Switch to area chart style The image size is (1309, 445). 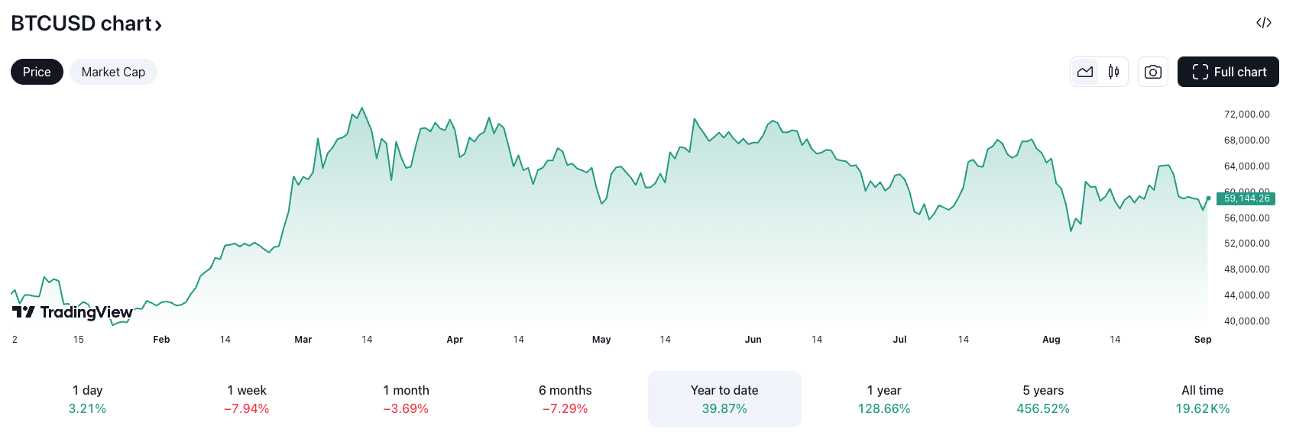(x=1085, y=72)
